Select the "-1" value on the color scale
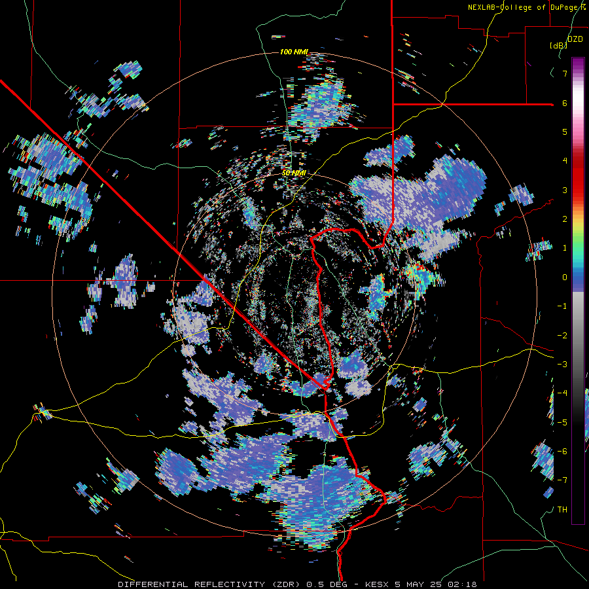Image resolution: width=589 pixels, height=589 pixels. pyautogui.click(x=562, y=306)
